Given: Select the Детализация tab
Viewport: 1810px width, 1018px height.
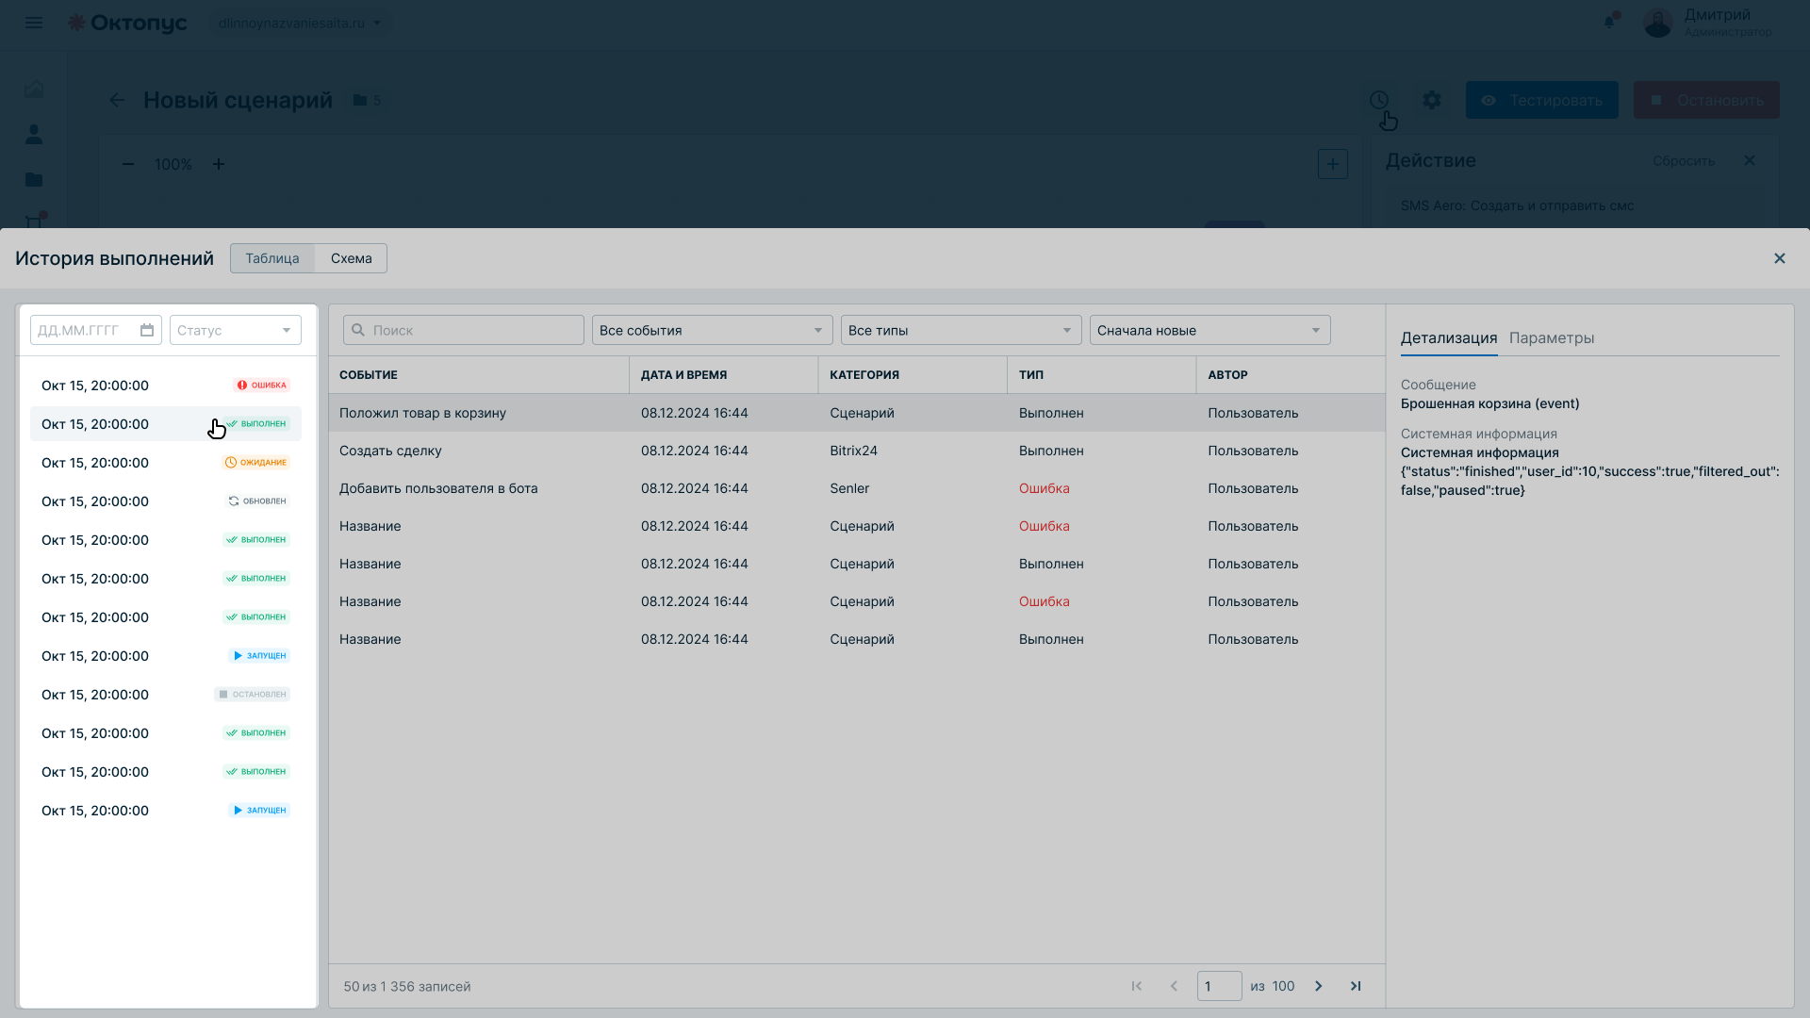Looking at the screenshot, I should [1449, 337].
